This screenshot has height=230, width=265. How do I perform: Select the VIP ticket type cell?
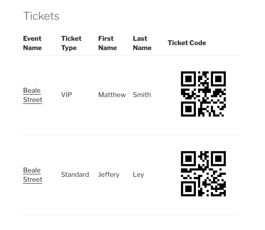pos(67,95)
